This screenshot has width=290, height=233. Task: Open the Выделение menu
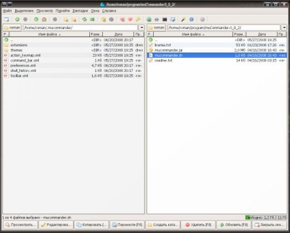click(x=24, y=11)
